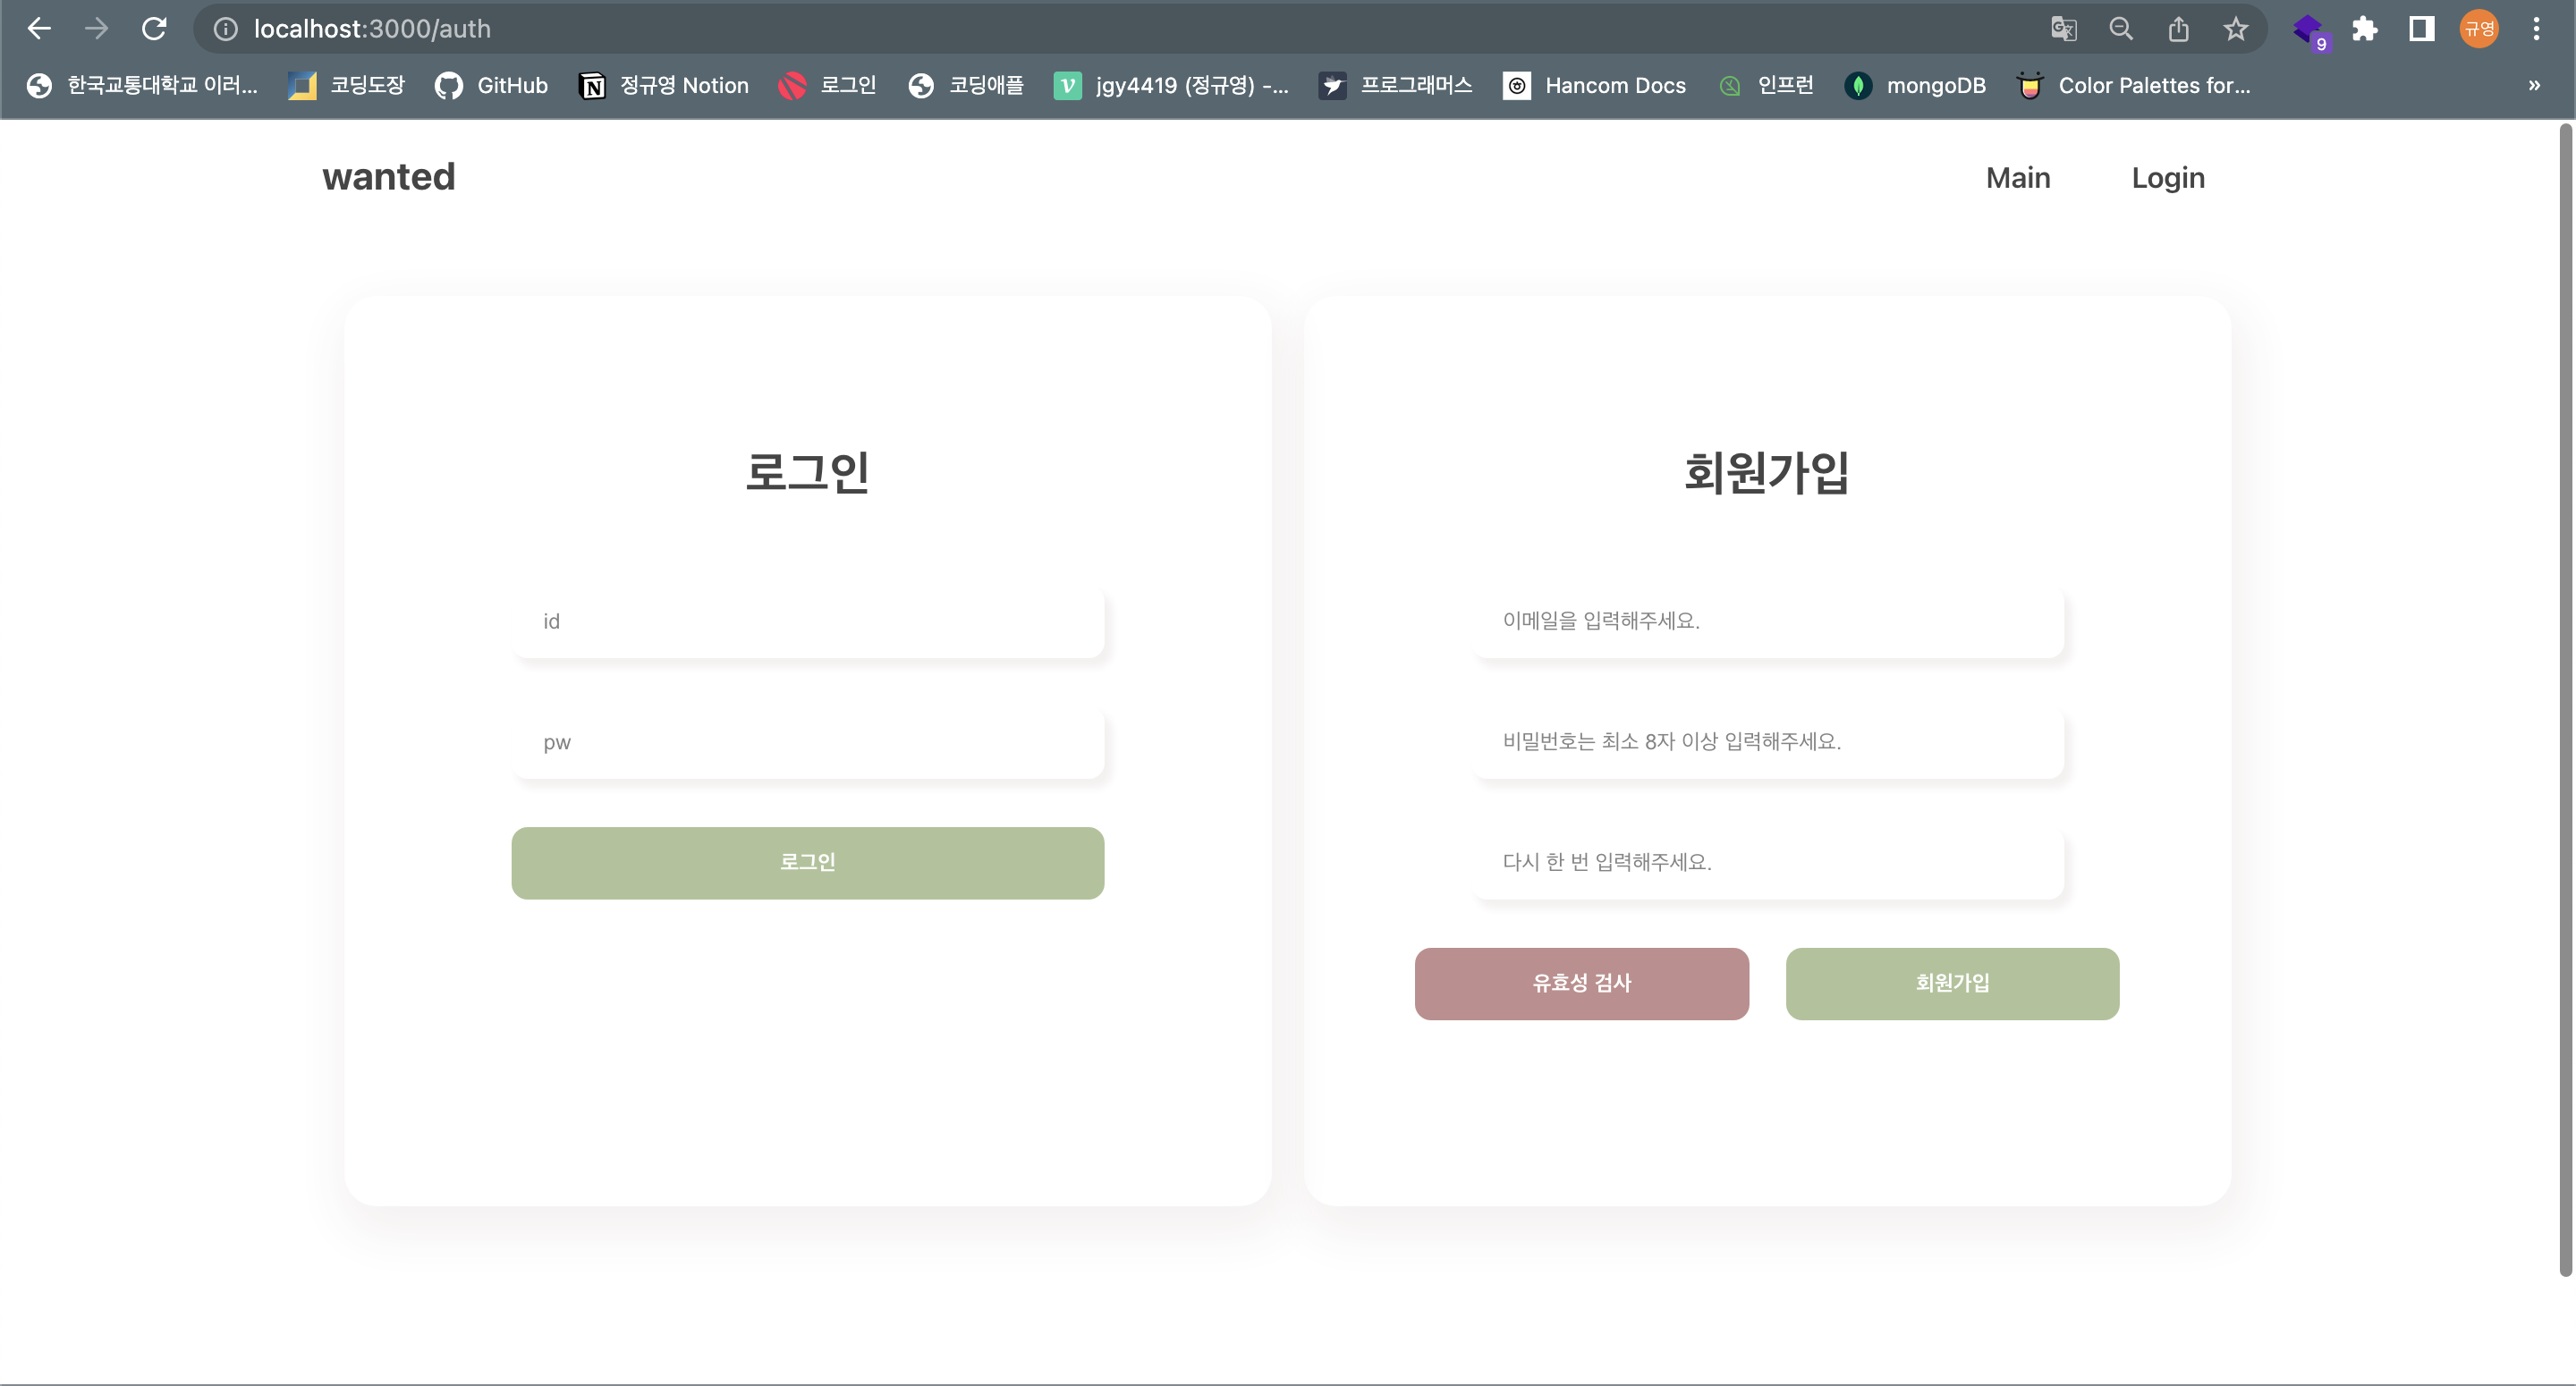This screenshot has width=2576, height=1386.
Task: Click the bookmark star icon
Action: (2236, 28)
